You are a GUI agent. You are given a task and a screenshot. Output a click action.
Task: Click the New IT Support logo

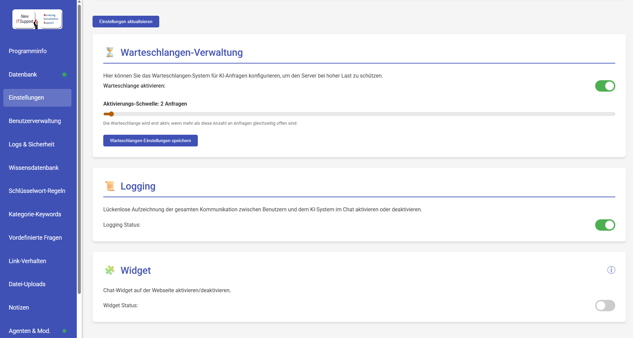coord(37,19)
